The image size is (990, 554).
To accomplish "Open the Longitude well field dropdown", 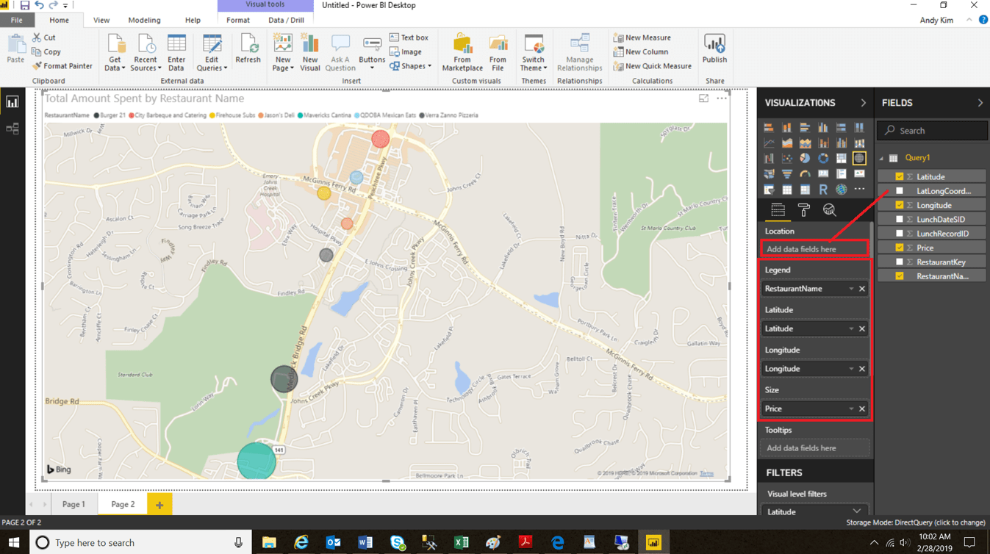I will [x=851, y=369].
